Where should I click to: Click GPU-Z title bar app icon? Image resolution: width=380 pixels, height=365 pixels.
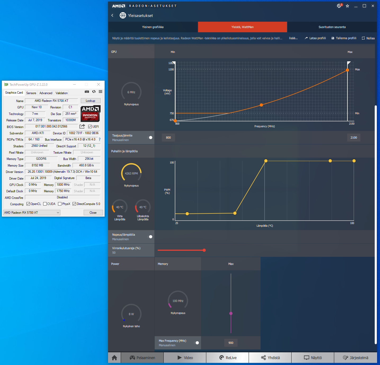coord(6,85)
